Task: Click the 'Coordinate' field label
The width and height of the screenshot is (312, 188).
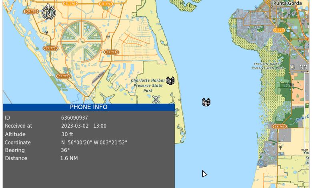Action: point(18,142)
